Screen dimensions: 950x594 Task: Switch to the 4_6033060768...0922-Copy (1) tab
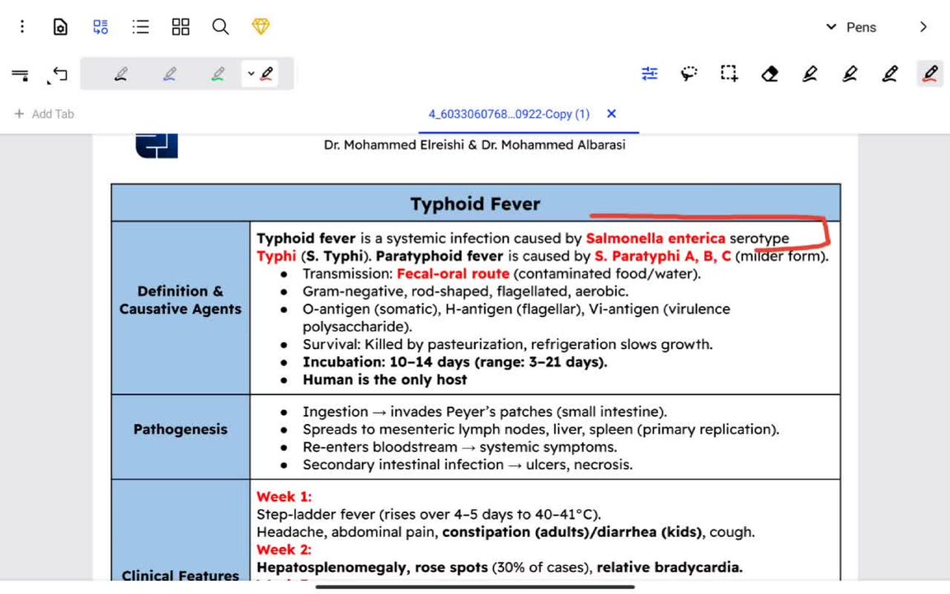(x=509, y=114)
